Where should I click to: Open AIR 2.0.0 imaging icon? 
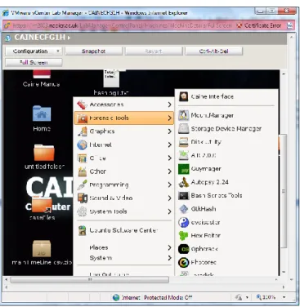click(184, 155)
